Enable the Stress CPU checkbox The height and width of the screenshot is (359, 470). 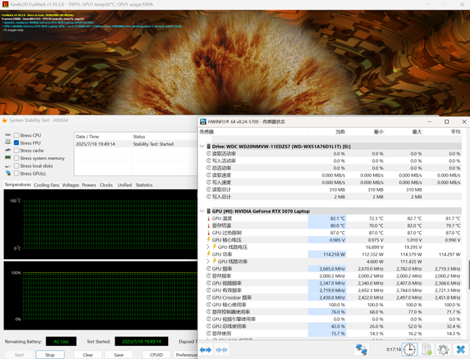[x=16, y=135]
